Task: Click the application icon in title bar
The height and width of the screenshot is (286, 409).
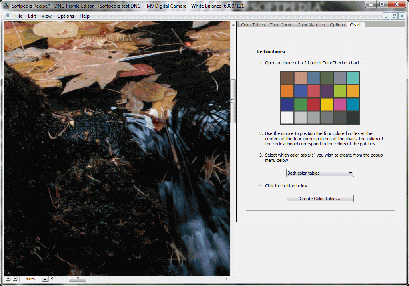Action: tap(6, 6)
